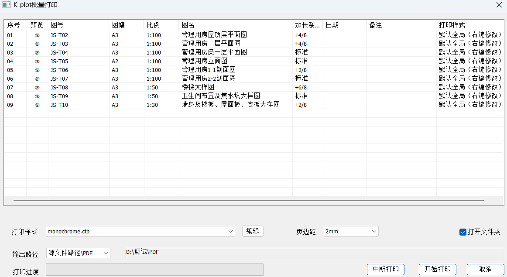This screenshot has width=507, height=277.
Task: Click the horizontal scrollbar of the table
Action: pyautogui.click(x=249, y=200)
